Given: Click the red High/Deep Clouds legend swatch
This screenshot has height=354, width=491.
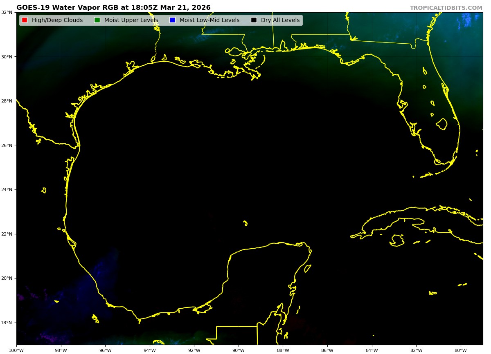Looking at the screenshot, I should coord(25,20).
